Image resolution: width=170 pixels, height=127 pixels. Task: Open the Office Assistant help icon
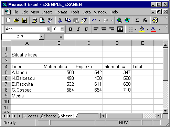pyautogui.click(x=155, y=20)
